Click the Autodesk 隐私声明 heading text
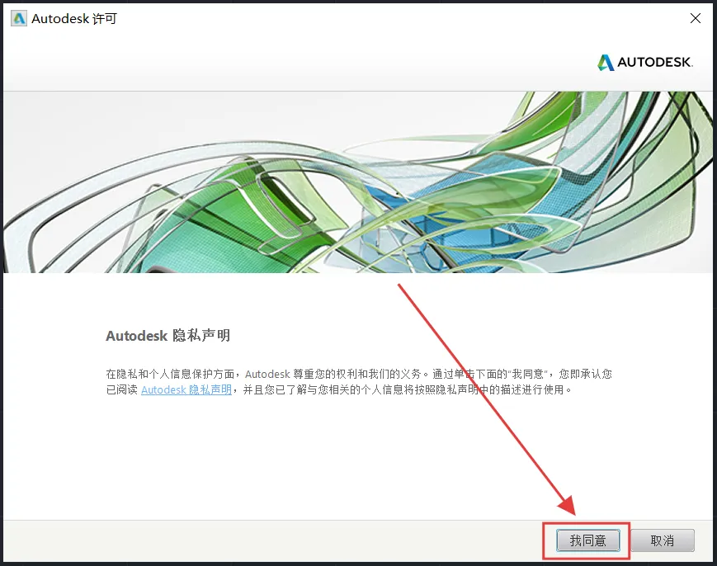 coord(167,336)
